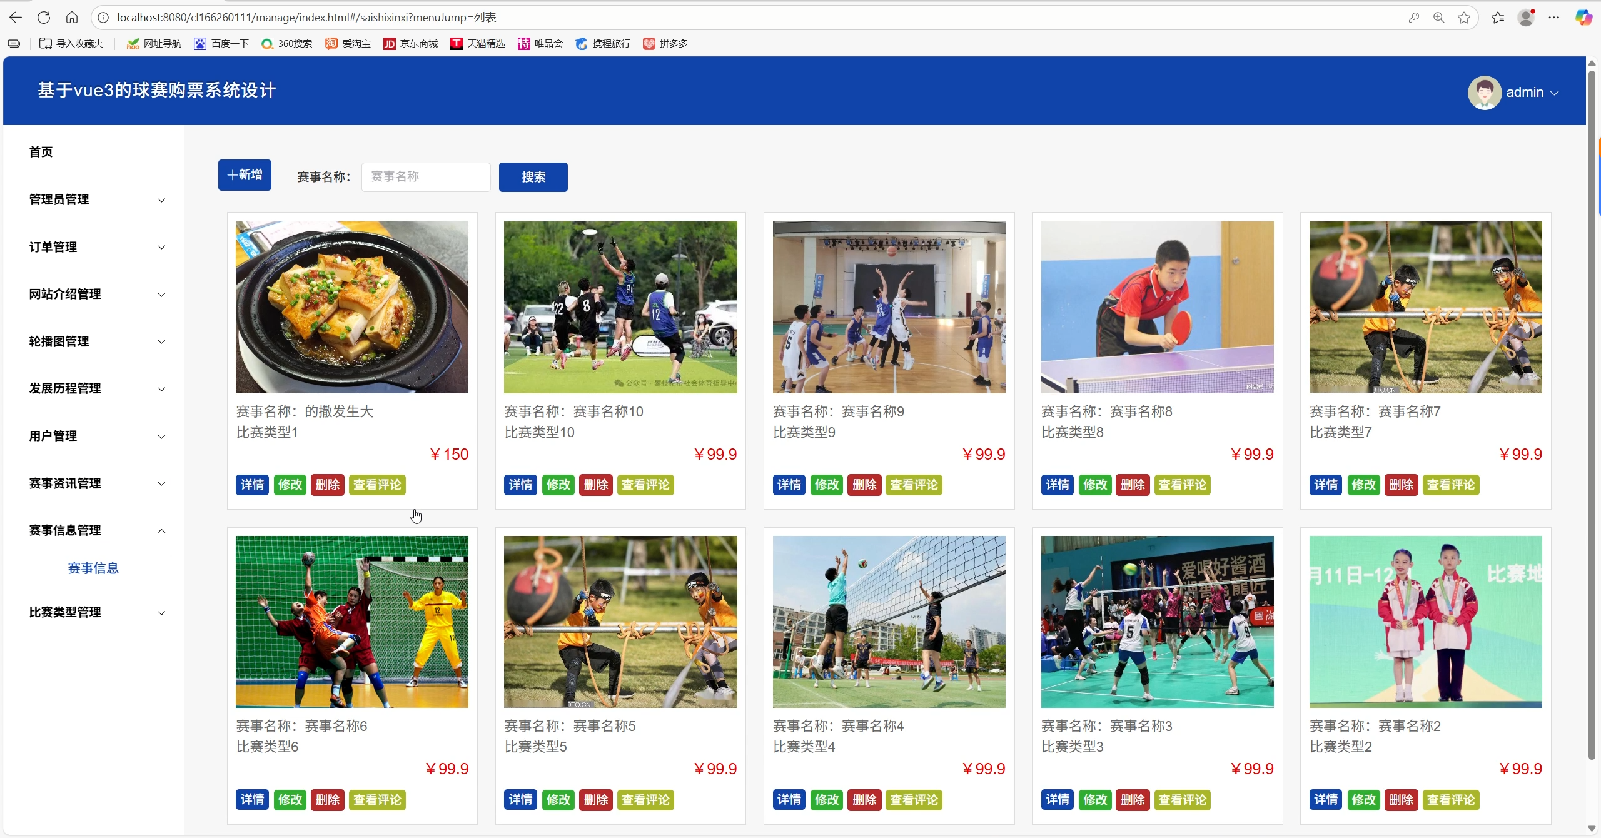Open browser settings ellipsis menu
This screenshot has width=1601, height=838.
1554,18
